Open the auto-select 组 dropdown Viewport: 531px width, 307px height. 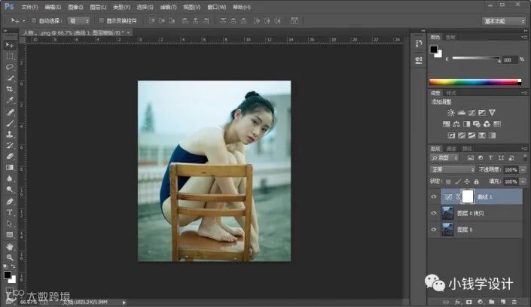coord(78,21)
